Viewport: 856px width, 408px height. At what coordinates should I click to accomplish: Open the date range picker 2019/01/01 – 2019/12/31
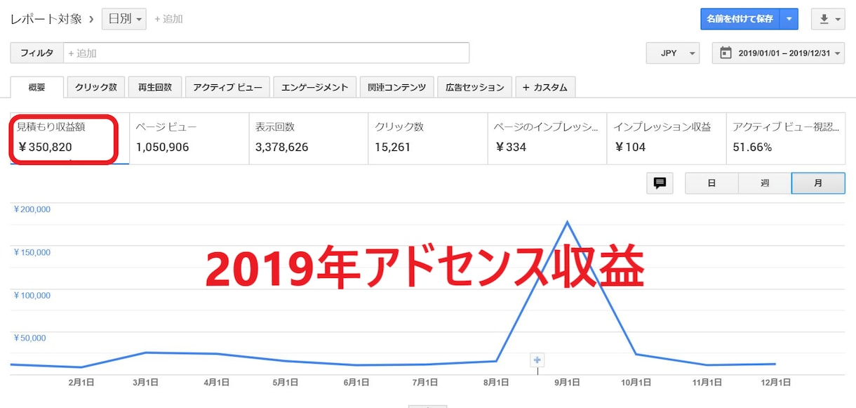779,53
